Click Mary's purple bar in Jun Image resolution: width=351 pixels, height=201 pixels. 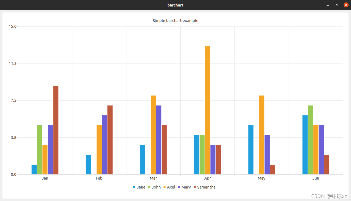(321, 150)
